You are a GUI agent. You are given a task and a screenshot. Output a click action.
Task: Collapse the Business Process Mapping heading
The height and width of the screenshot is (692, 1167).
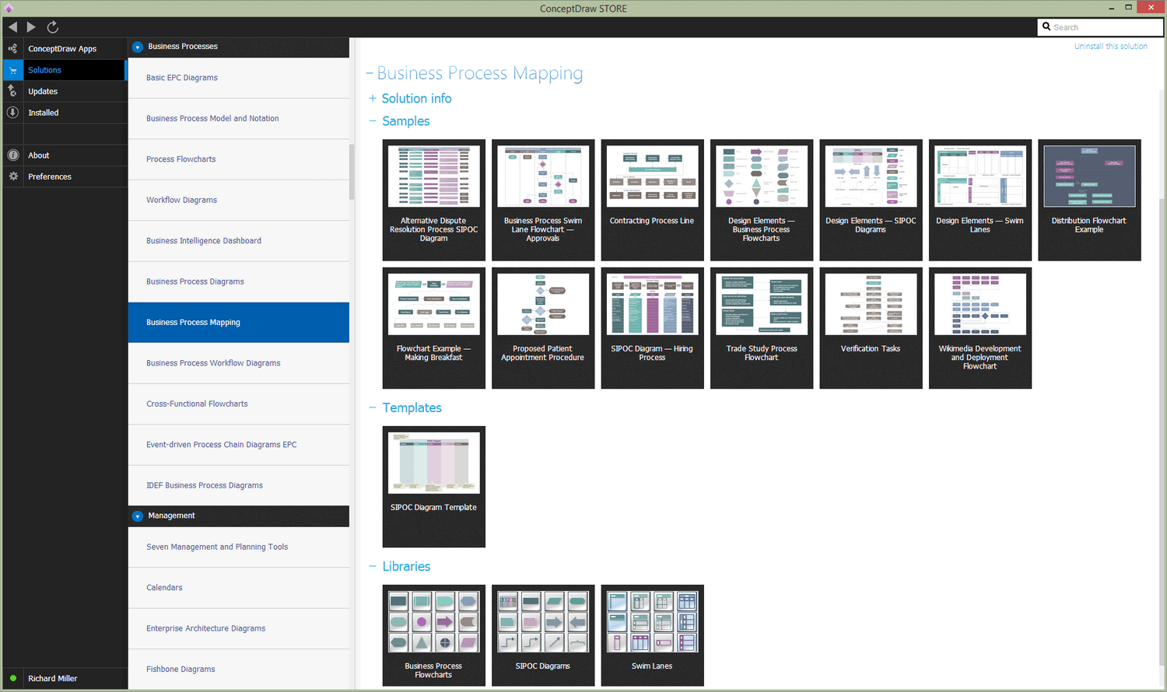(370, 74)
